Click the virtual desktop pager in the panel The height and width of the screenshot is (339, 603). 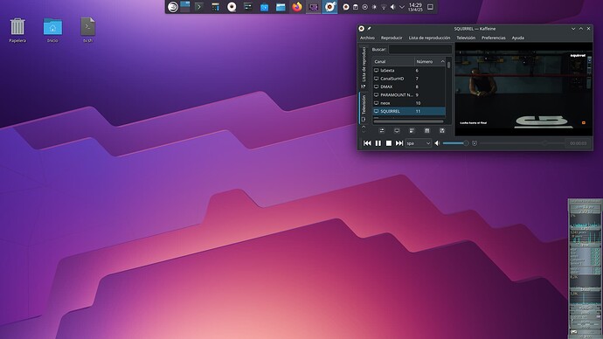point(185,7)
